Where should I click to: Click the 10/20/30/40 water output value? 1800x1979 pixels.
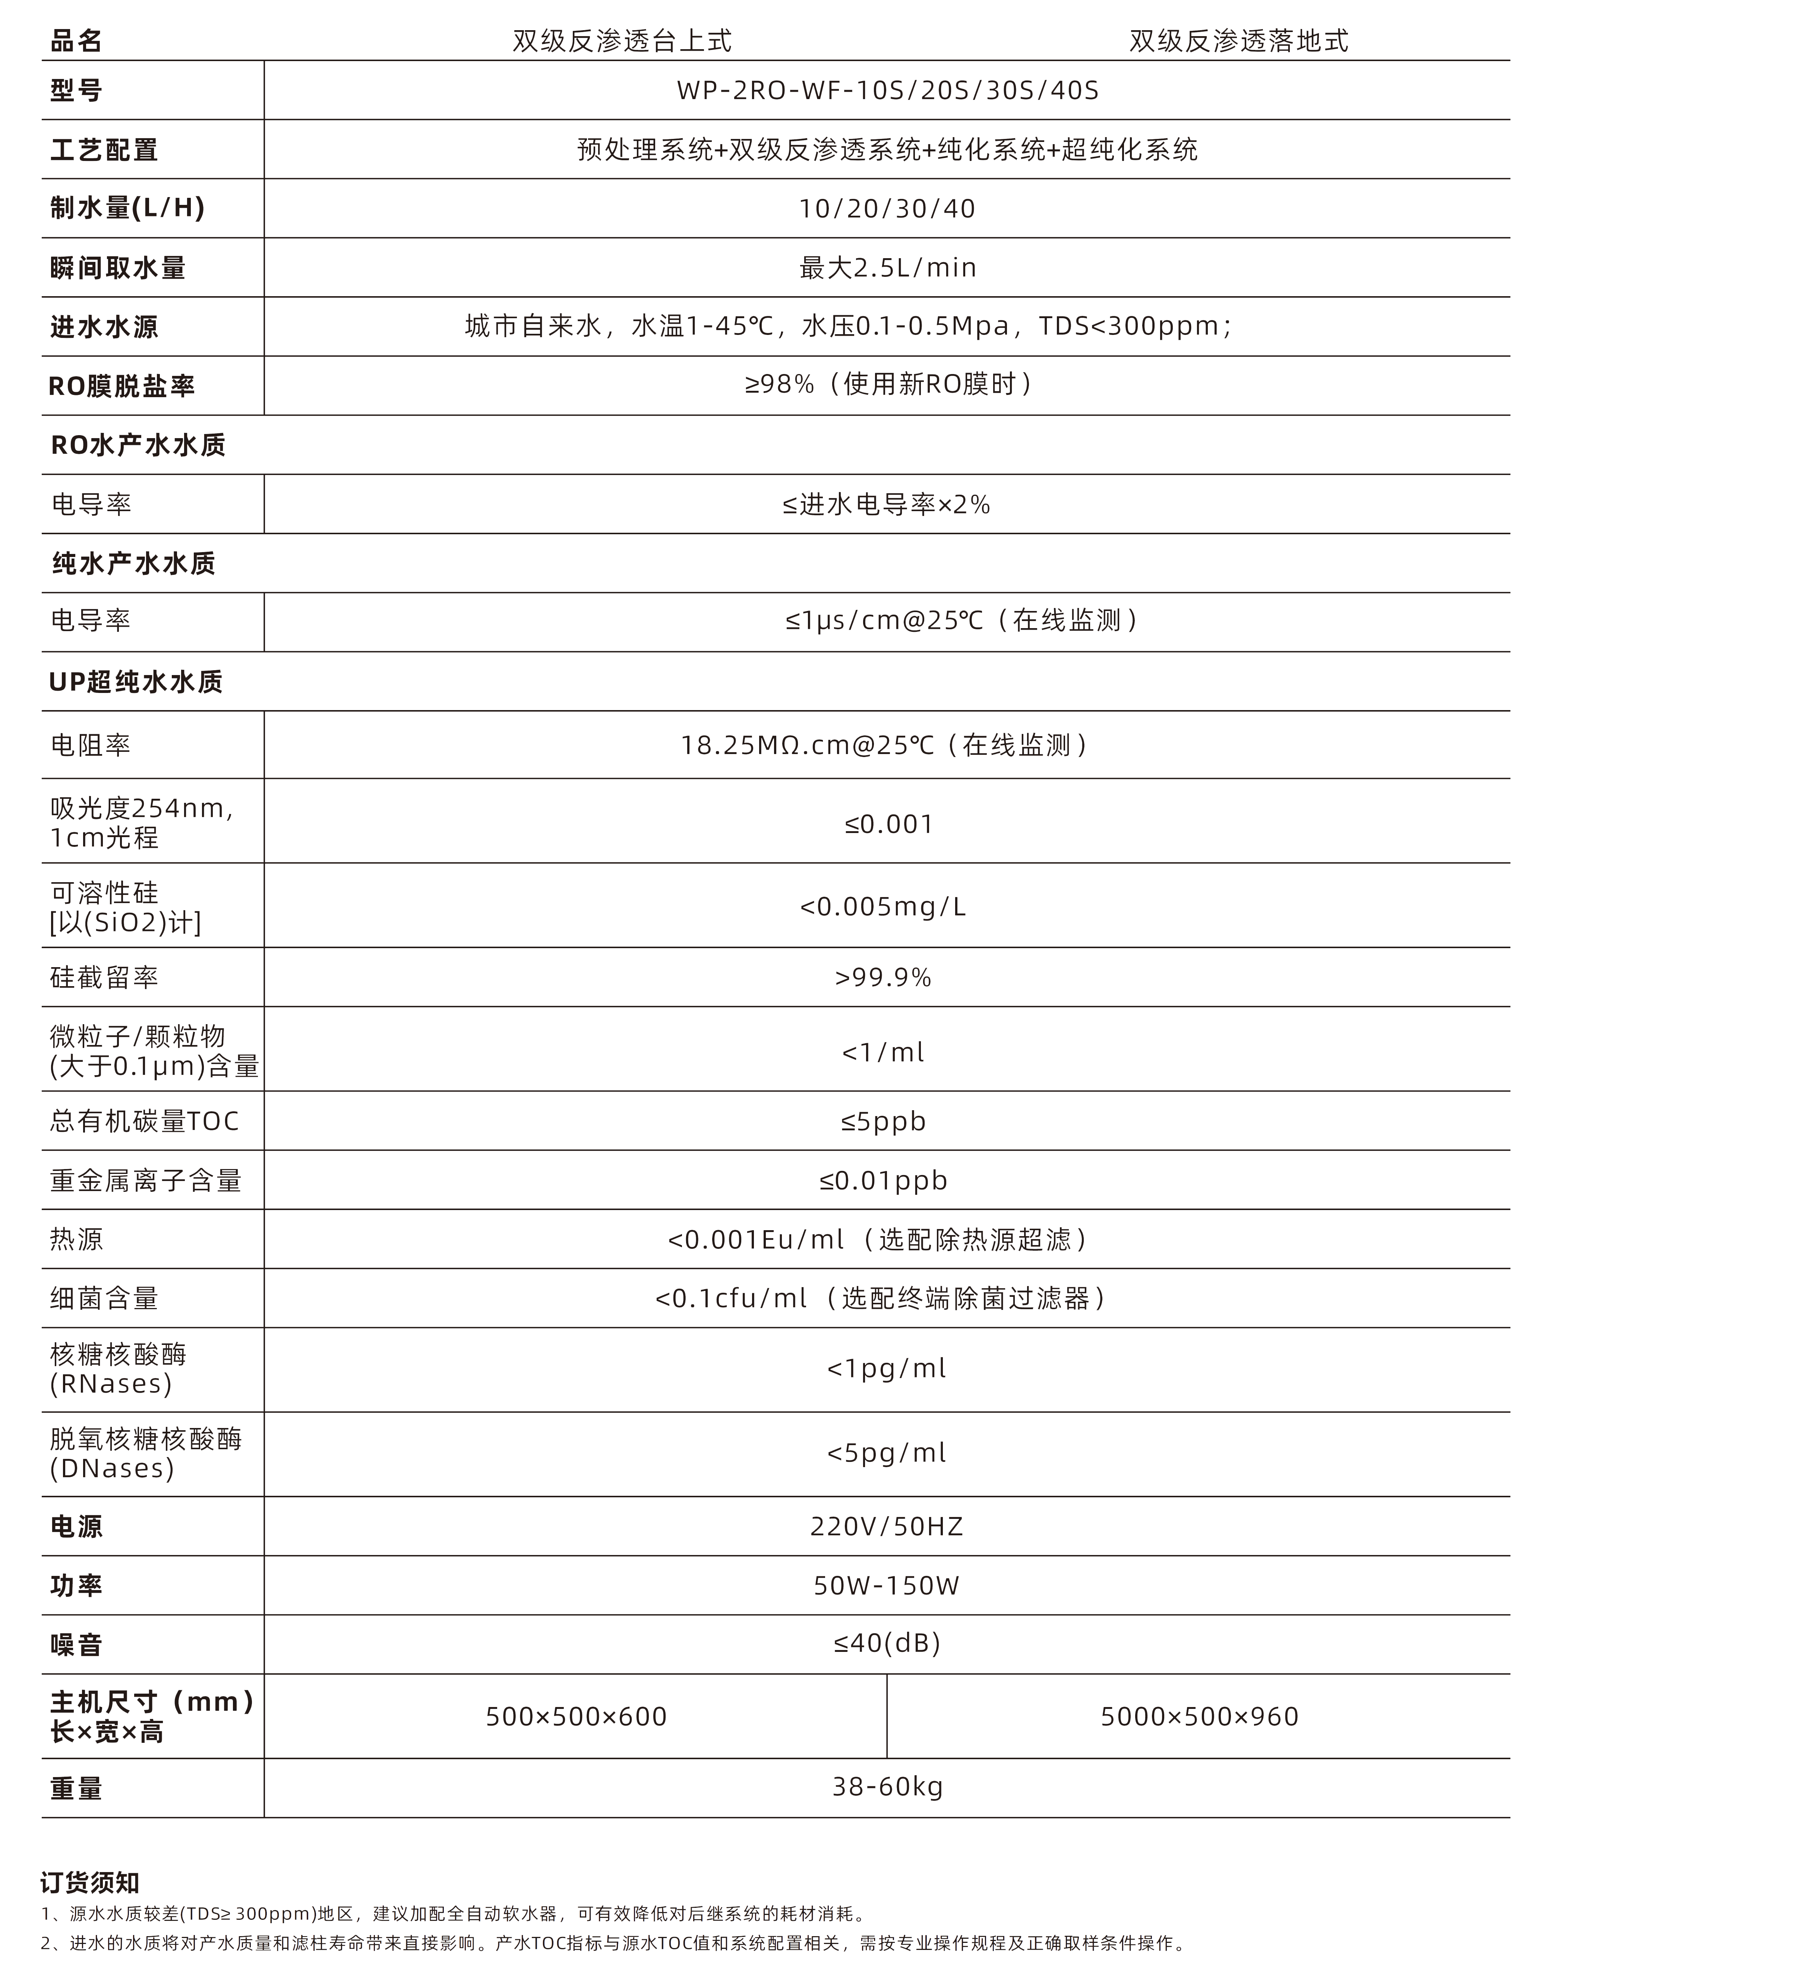(887, 208)
